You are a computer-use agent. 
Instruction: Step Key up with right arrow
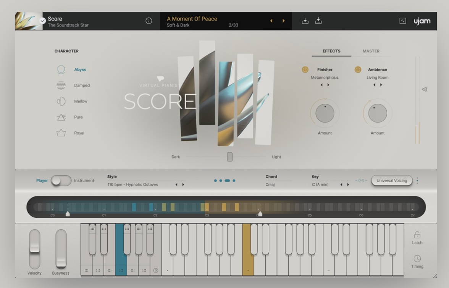click(348, 184)
